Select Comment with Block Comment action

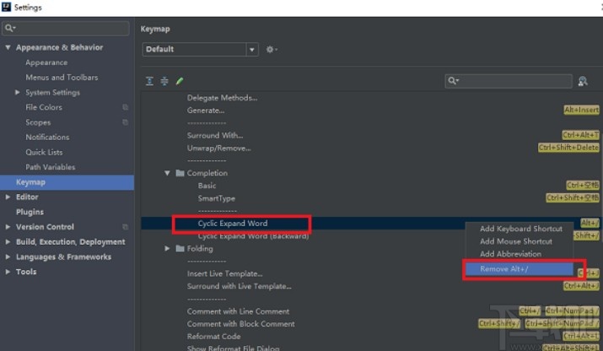(x=240, y=324)
